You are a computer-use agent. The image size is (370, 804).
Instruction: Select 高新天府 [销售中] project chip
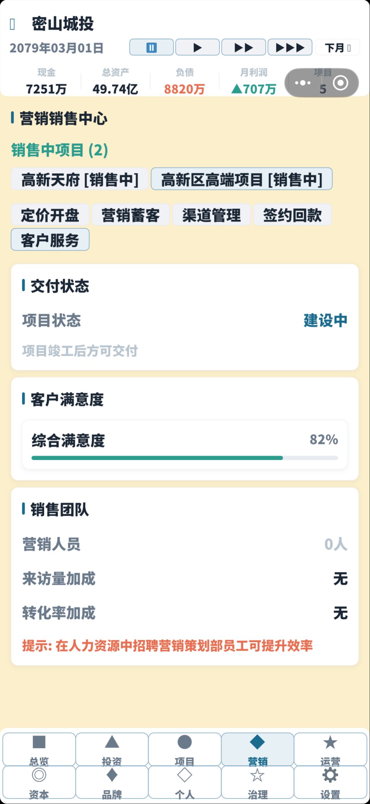pyautogui.click(x=80, y=179)
